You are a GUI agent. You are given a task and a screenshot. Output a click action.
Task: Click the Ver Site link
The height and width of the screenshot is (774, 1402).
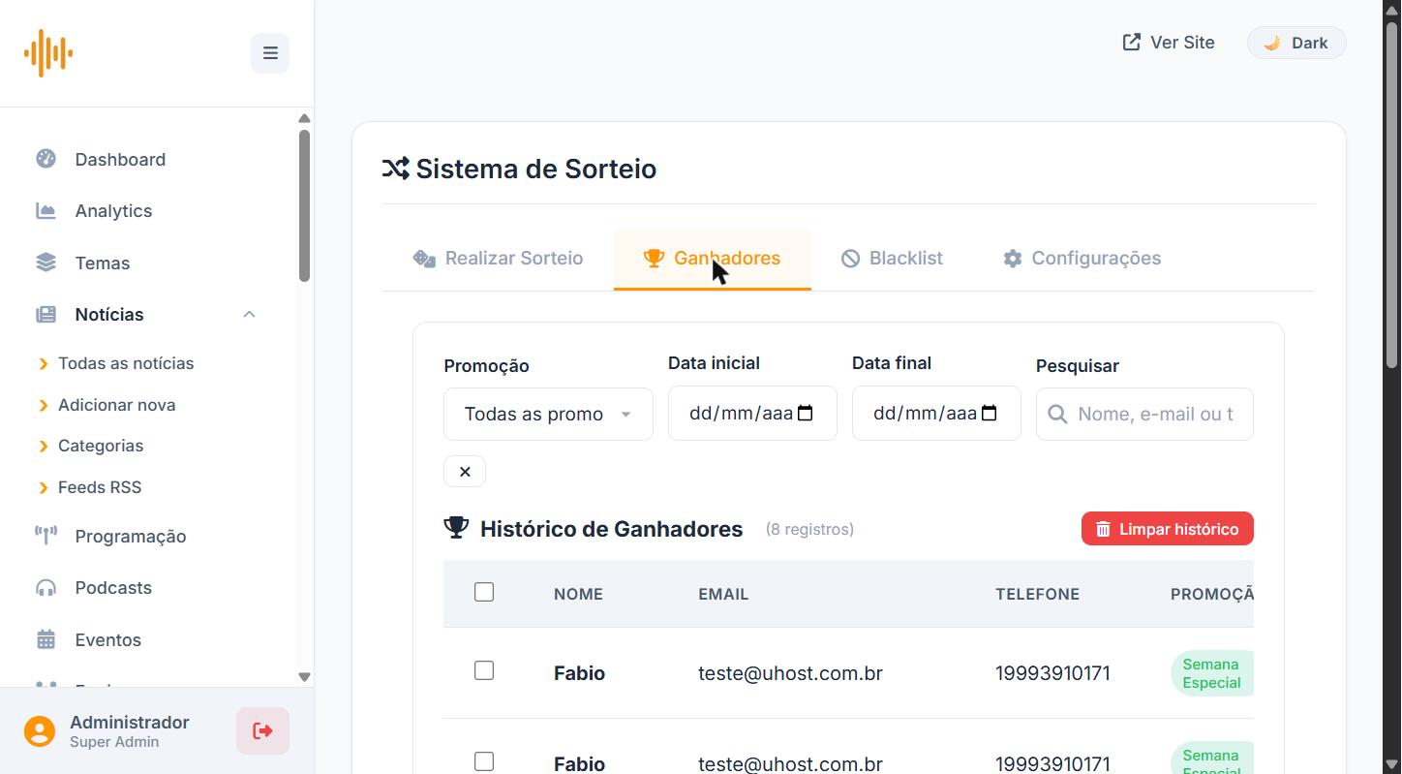(x=1168, y=42)
